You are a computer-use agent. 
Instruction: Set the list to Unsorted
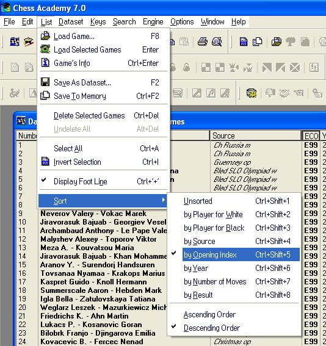[234, 201]
